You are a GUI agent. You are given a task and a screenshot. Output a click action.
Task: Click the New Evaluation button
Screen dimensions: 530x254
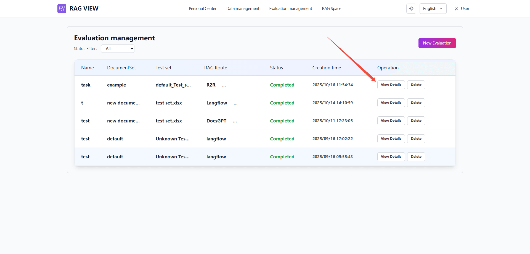437,43
